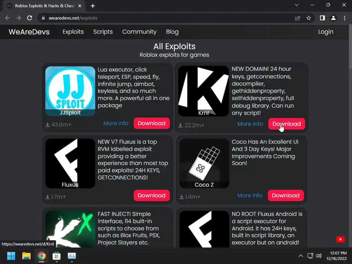This screenshot has width=352, height=264.
Task: Download JJSploit
Action: 152,123
